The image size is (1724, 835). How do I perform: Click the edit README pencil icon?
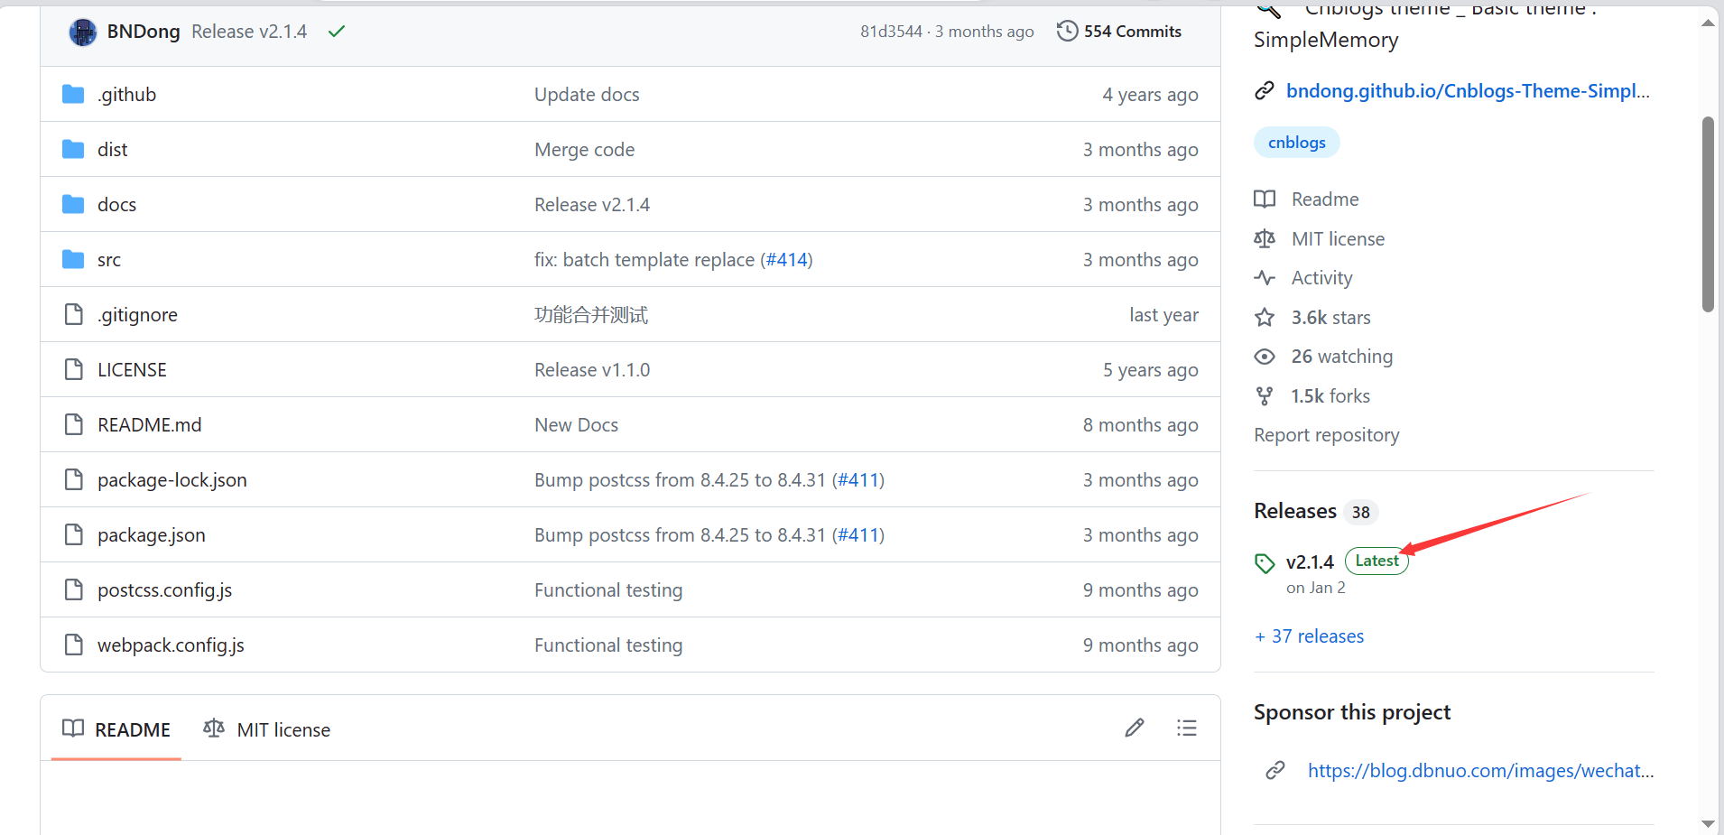tap(1135, 728)
